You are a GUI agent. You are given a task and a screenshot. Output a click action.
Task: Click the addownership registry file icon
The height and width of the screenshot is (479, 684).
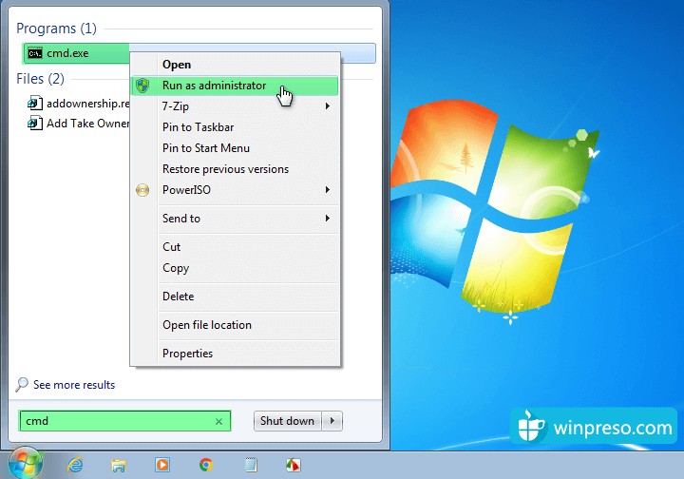35,104
